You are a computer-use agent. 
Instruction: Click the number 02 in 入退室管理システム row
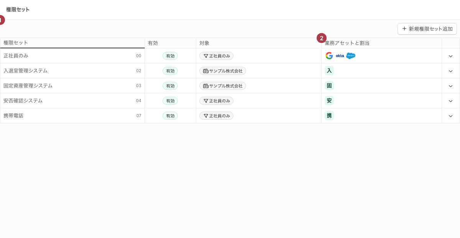click(139, 71)
